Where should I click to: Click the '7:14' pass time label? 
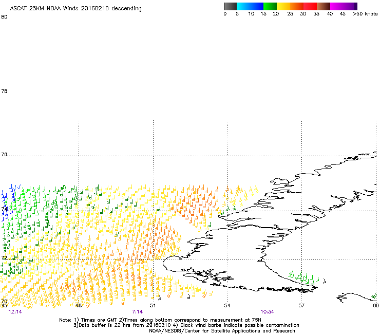coord(138,312)
